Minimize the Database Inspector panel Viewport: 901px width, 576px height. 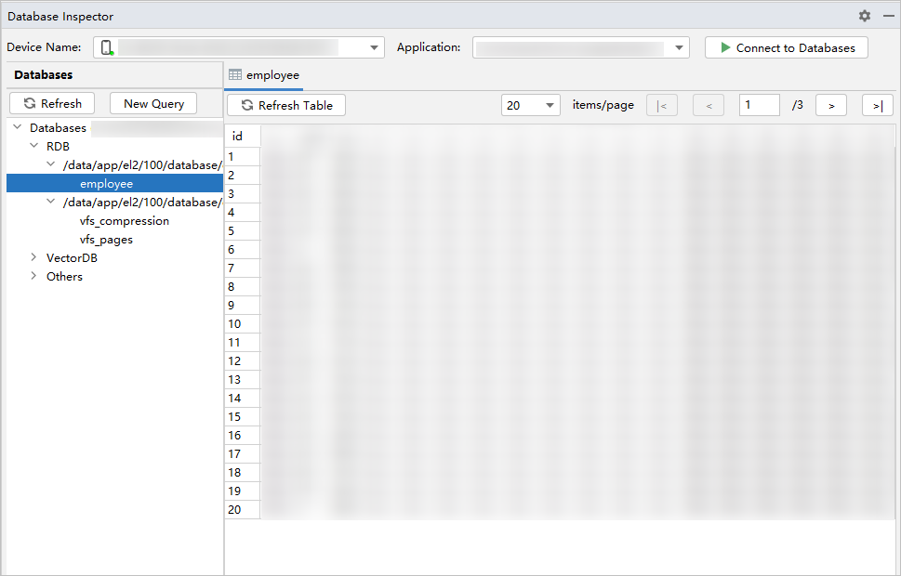(x=888, y=16)
